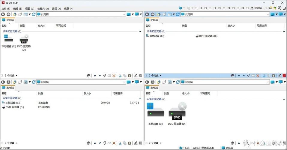Select 'DVD 驱动器 (D:)' in top-right pane
This screenshot has height=150, width=287.
point(206,36)
